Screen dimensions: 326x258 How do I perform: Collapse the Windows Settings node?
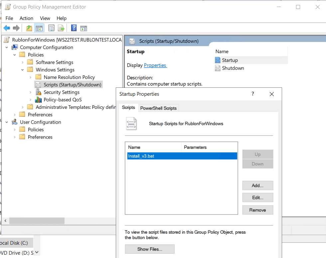point(23,70)
